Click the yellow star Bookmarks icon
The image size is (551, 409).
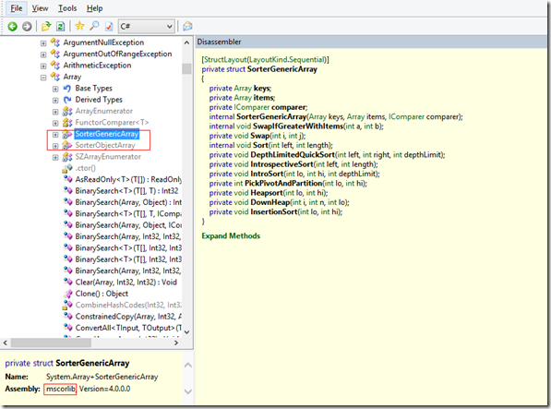click(79, 26)
